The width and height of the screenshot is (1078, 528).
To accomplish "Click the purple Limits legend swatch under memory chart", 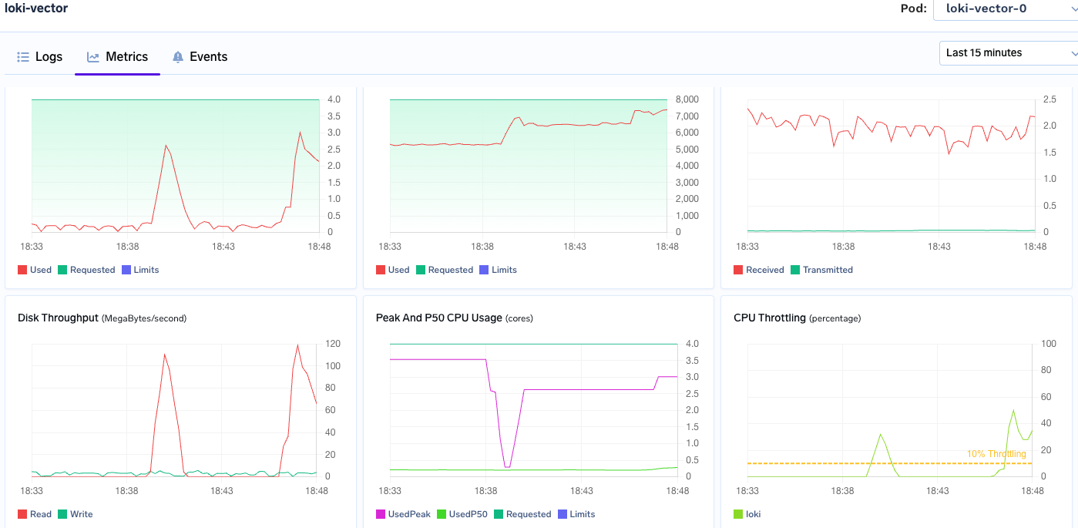I will coord(485,269).
